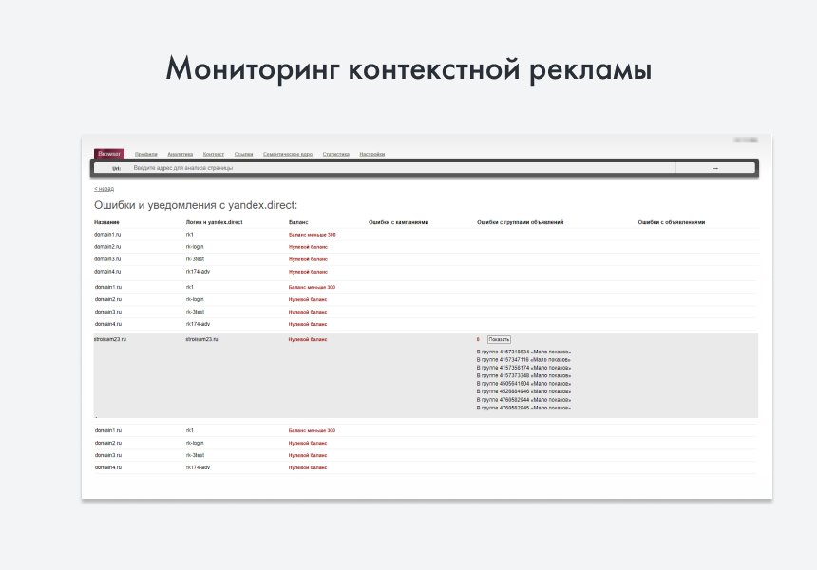
Task: Select the 'Логин и yandex.direct' column header
Action: [214, 222]
